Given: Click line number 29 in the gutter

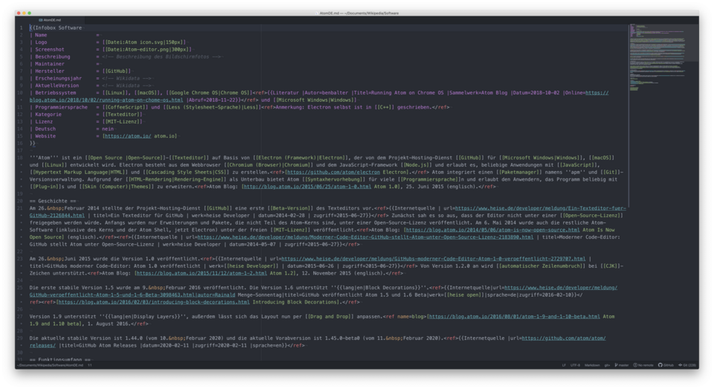Looking at the screenshot, I should 20,338.
